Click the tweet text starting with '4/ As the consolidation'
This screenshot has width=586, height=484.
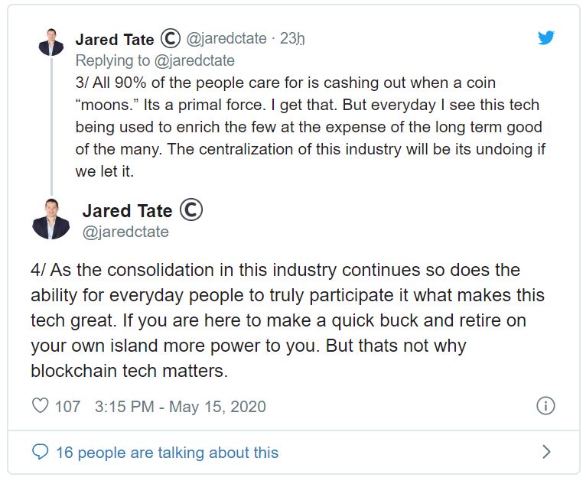288,320
